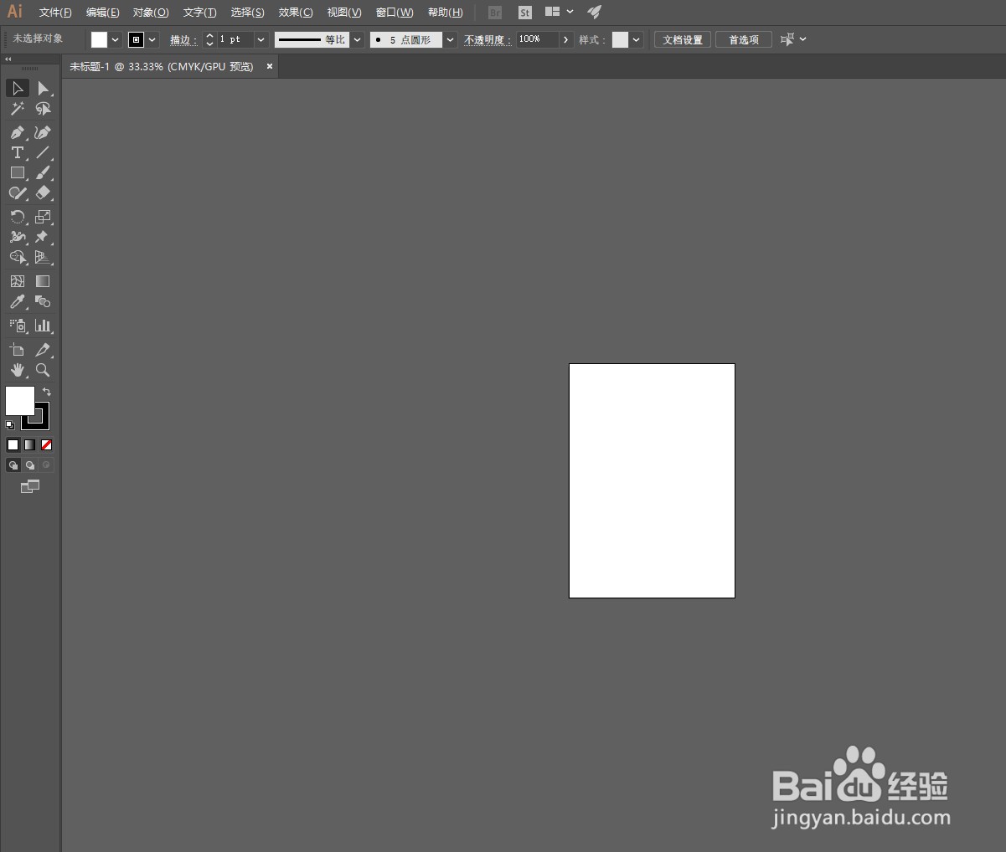Screen dimensions: 1006x852
Task: Select the Shaper tool
Action: point(18,192)
